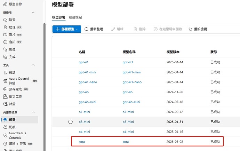Image resolution: width=240 pixels, height=151 pixels.
Task: Click version 2024-11-20 cell
Action: coord(175,92)
